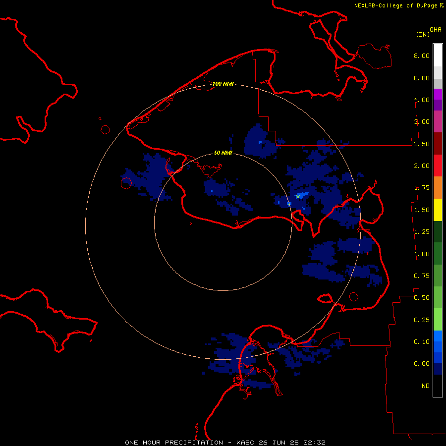This screenshot has height=446, width=446.
Task: Click the 2.00 legend value
Action: [x=422, y=166]
